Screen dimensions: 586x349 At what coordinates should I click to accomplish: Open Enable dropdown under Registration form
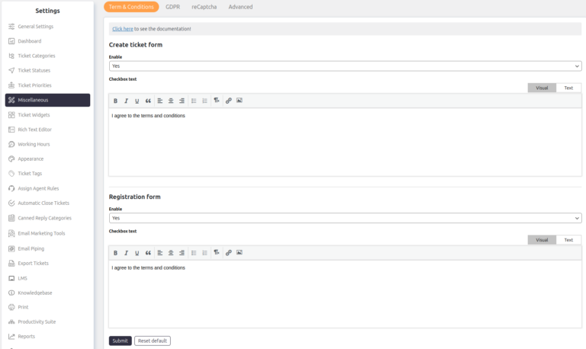point(345,218)
